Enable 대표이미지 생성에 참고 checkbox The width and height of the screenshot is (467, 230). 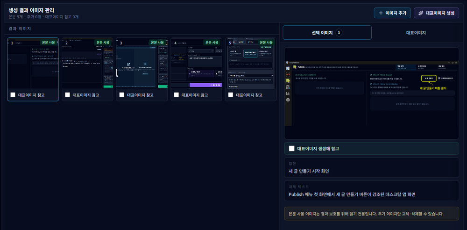(291, 149)
